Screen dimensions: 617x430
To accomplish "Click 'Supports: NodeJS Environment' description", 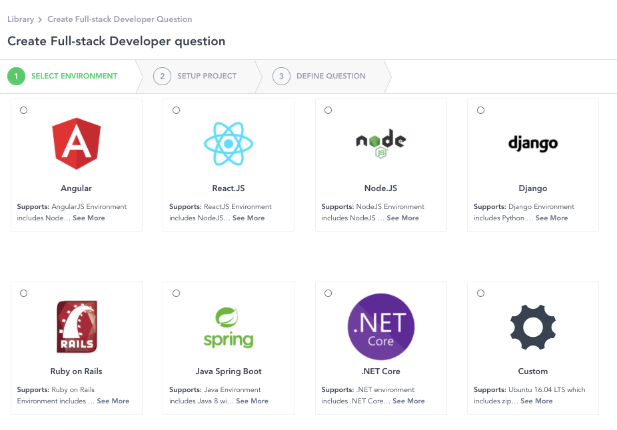I will coord(372,207).
